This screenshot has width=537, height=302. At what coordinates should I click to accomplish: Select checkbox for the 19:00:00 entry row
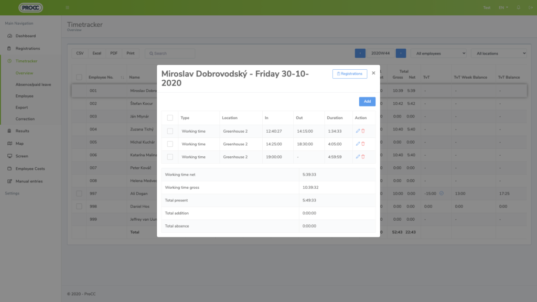pyautogui.click(x=170, y=157)
